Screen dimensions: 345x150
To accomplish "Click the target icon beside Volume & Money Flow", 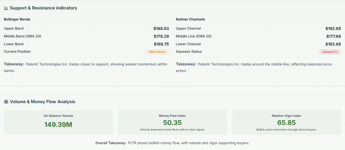I will 6,102.
